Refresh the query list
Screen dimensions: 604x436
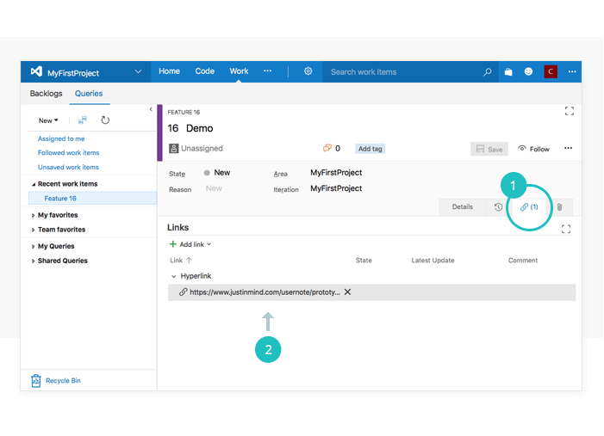(105, 120)
